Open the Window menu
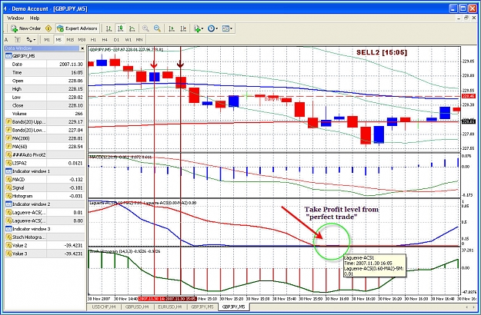The width and height of the screenshot is (481, 315). [15, 18]
